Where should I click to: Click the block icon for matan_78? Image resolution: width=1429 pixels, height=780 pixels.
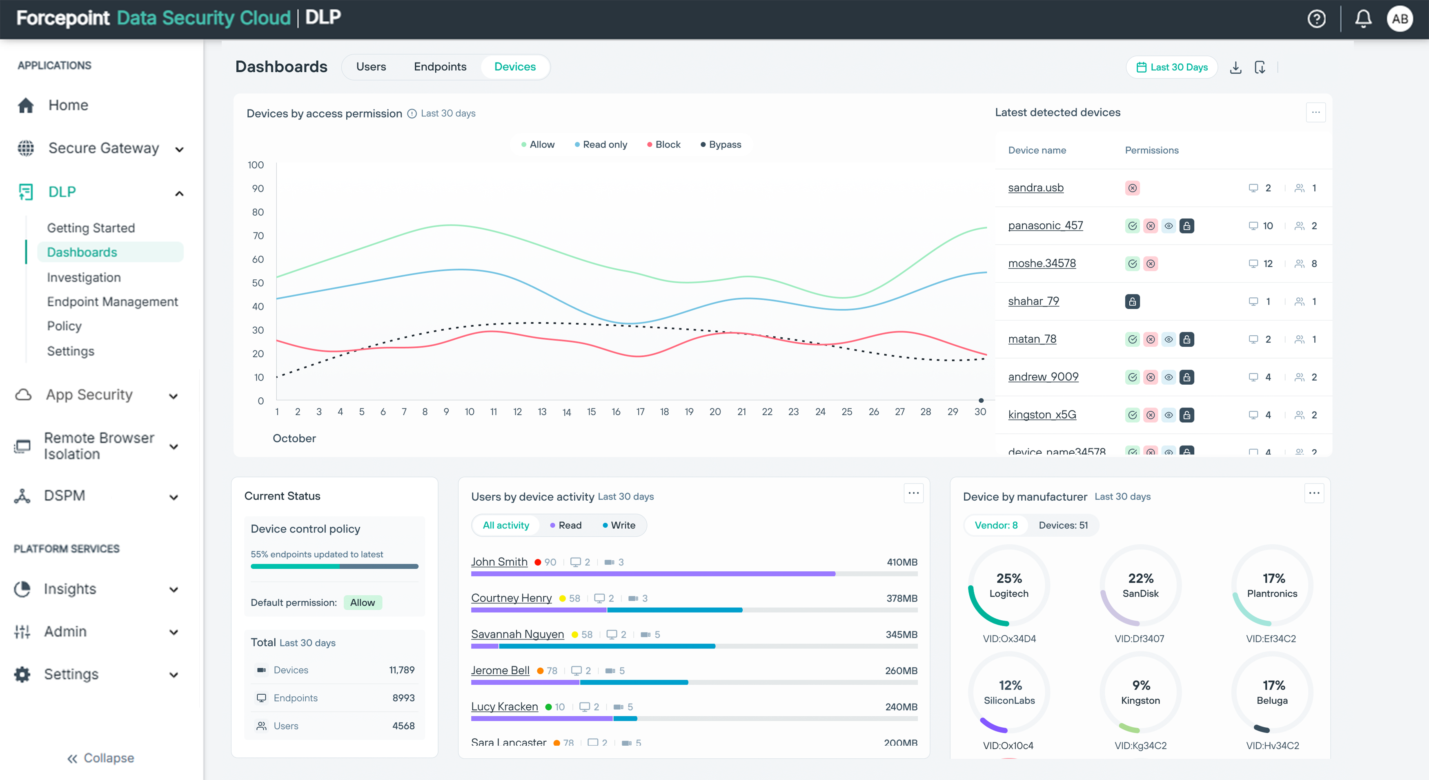click(1151, 339)
